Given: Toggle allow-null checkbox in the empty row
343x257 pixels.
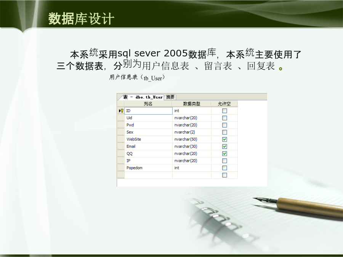Looking at the screenshot, I should 224,175.
